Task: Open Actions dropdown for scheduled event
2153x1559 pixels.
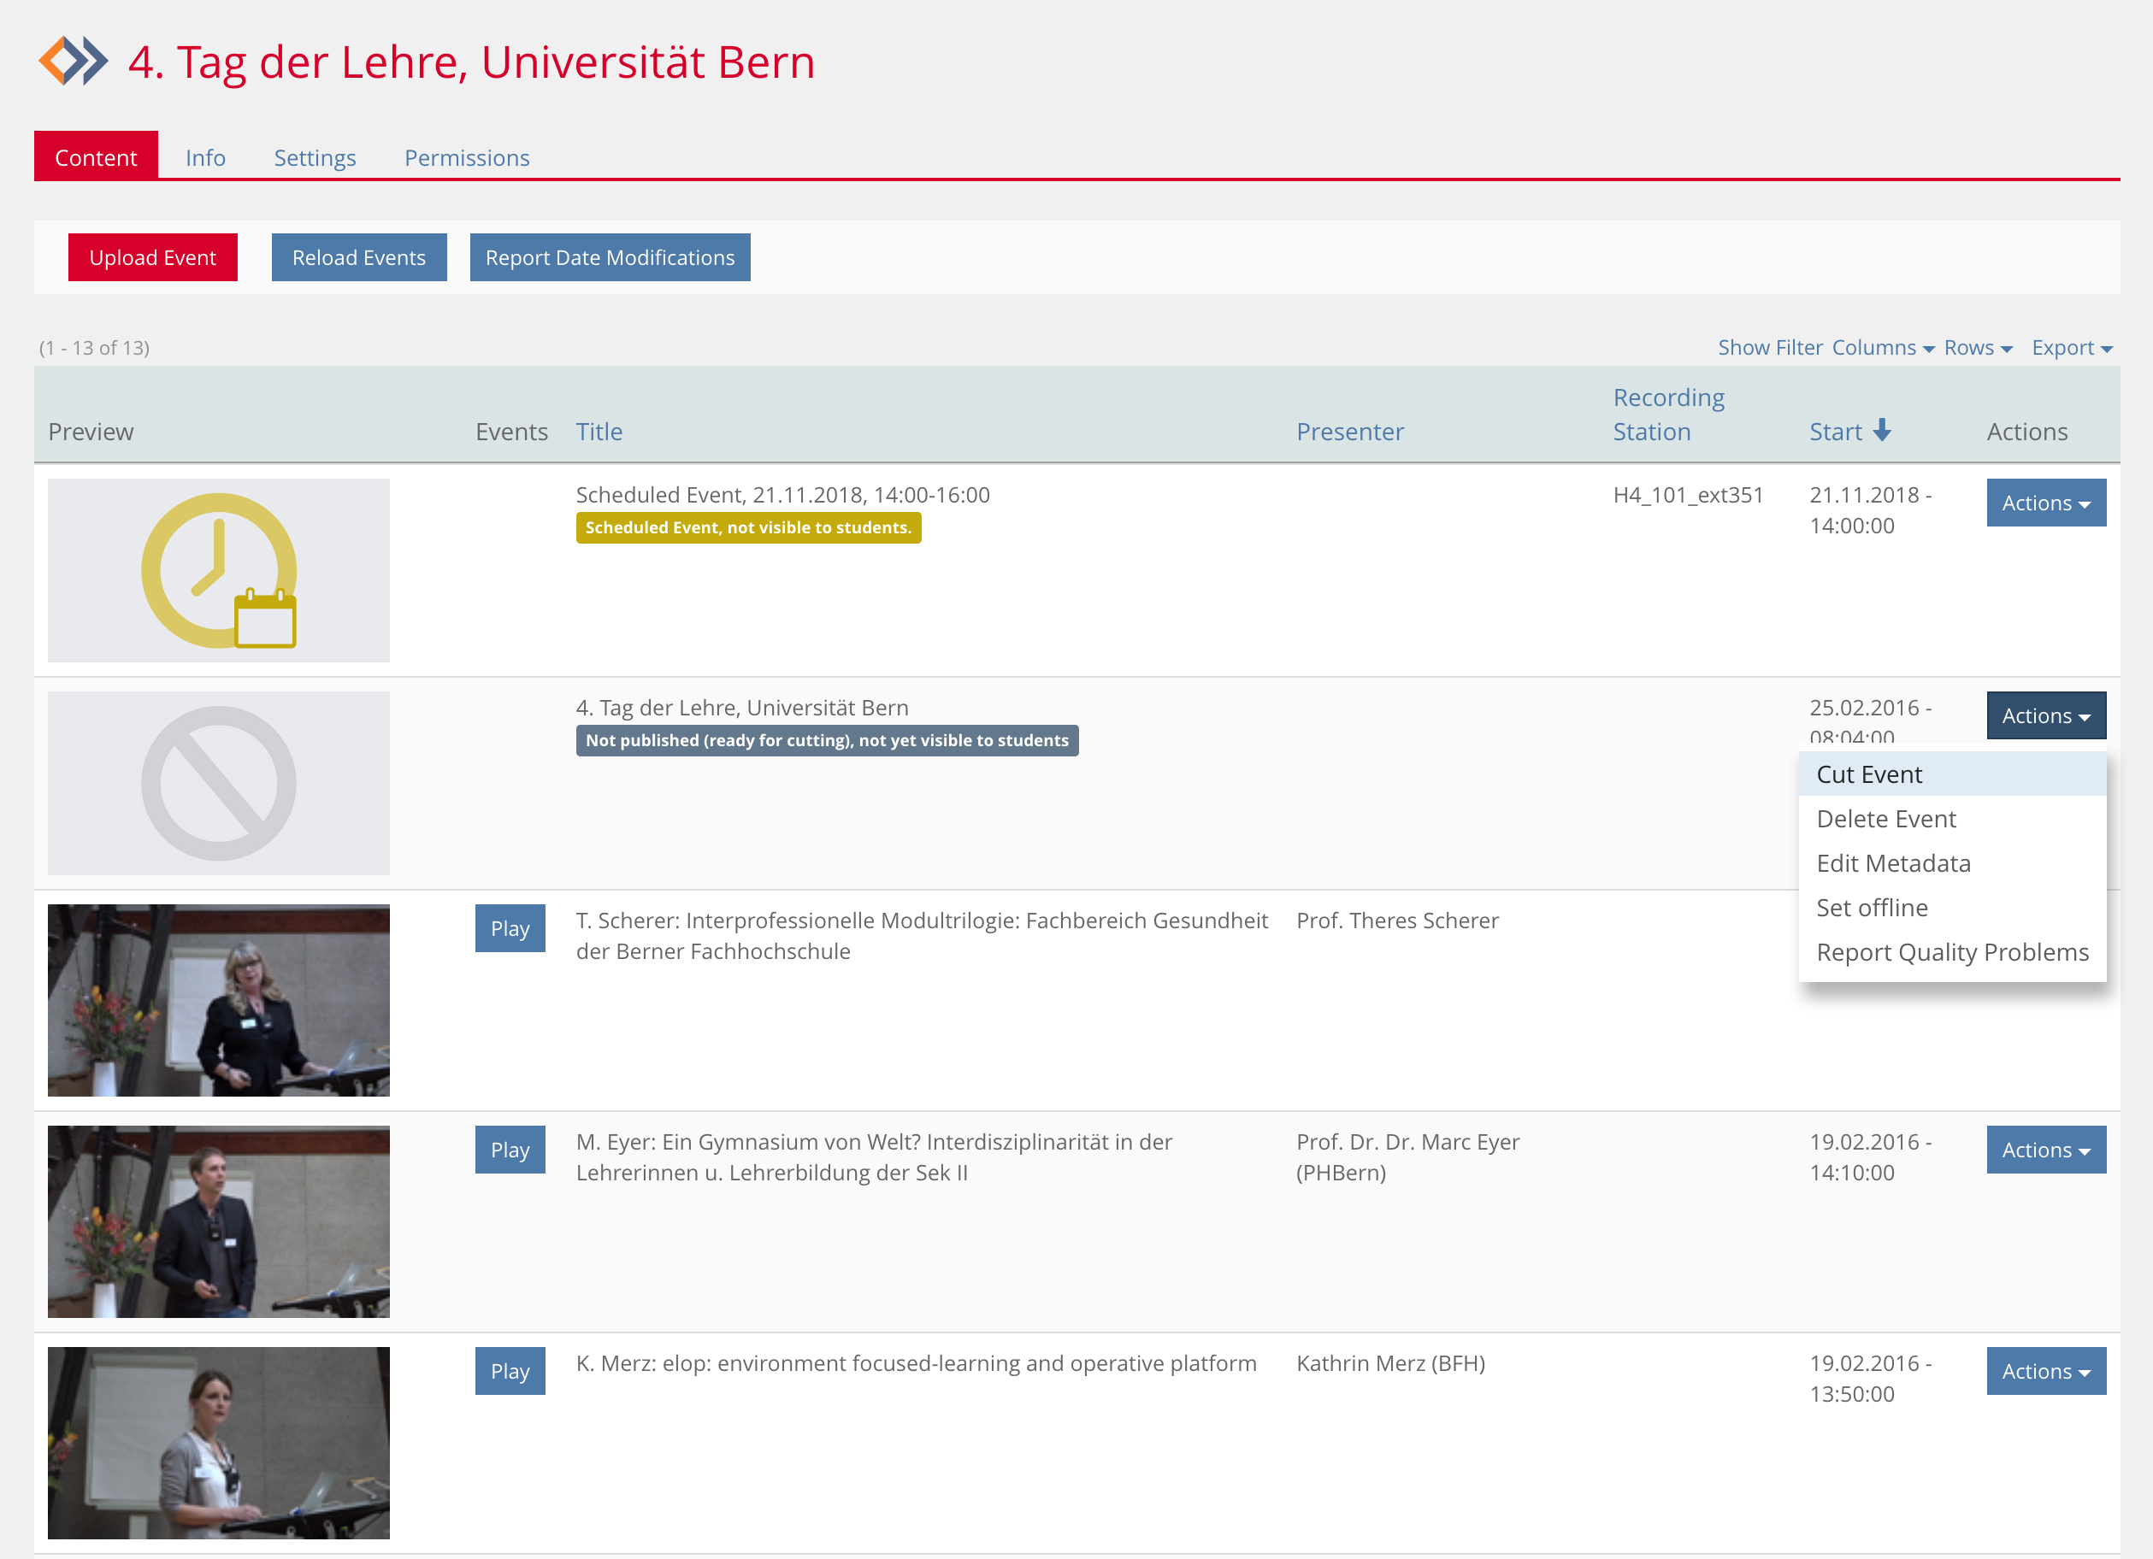Action: tap(2046, 503)
